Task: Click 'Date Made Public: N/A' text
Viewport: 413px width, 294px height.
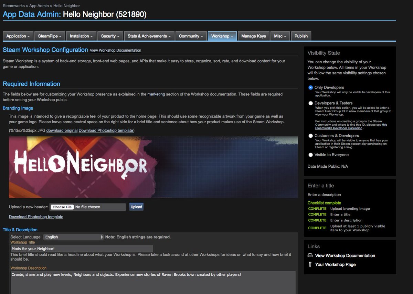Action: pyautogui.click(x=328, y=166)
